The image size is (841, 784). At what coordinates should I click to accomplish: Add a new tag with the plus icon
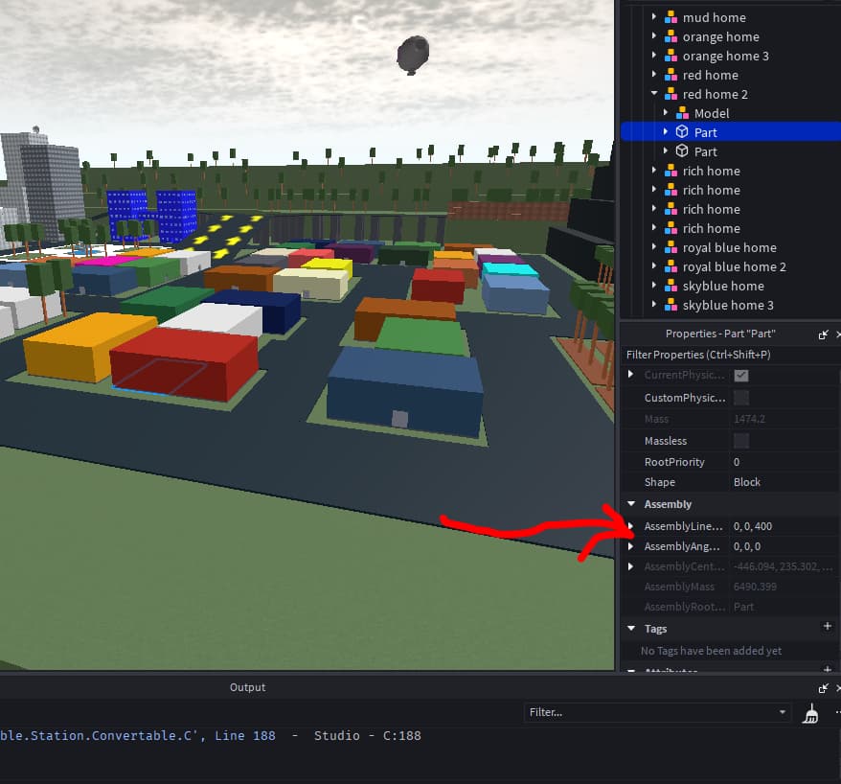(827, 626)
